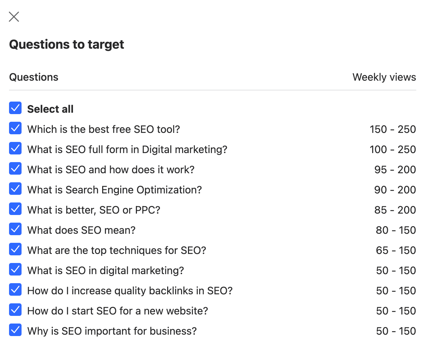Click the 'Questions to target' dialog title

tap(66, 44)
